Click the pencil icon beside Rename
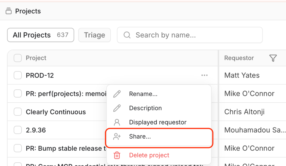The image size is (286, 166). click(117, 94)
